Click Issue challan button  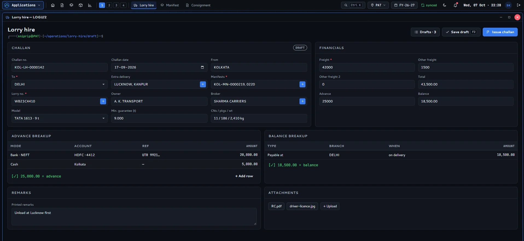pyautogui.click(x=500, y=32)
